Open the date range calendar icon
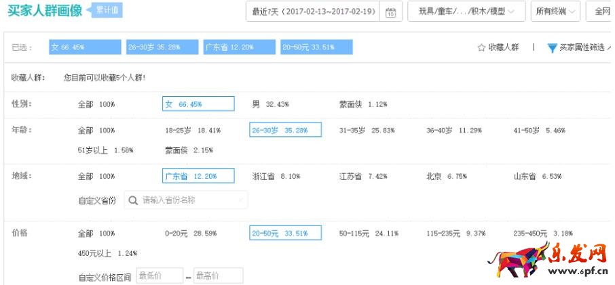Screen dimensions: 615x285 [390, 12]
